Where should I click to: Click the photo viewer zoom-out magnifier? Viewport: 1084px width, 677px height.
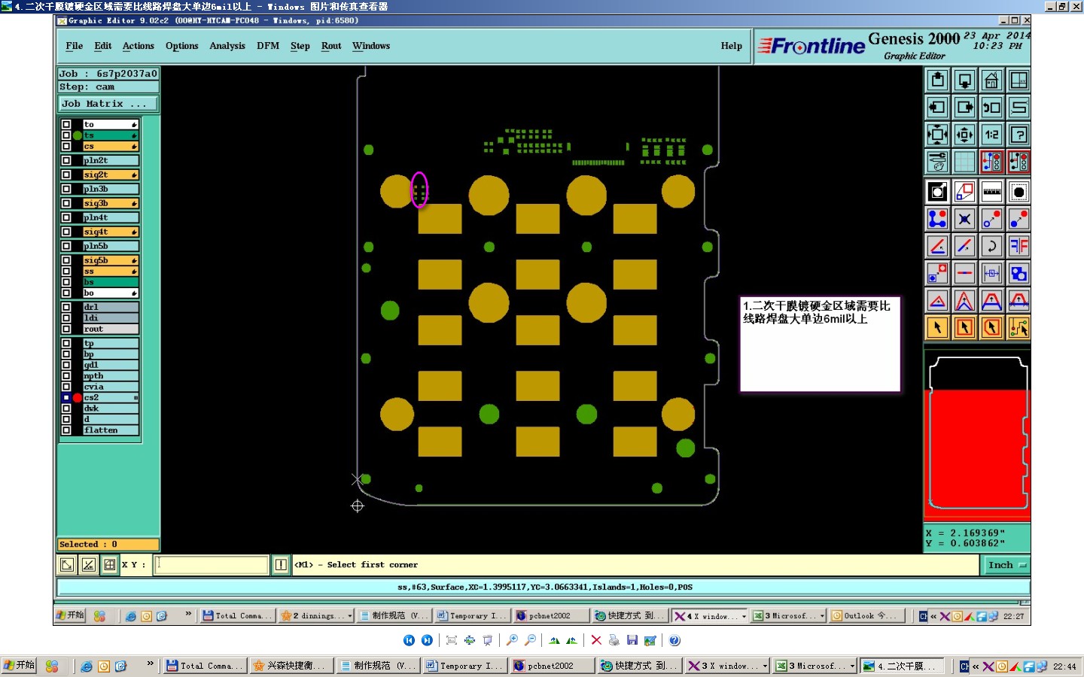point(530,640)
